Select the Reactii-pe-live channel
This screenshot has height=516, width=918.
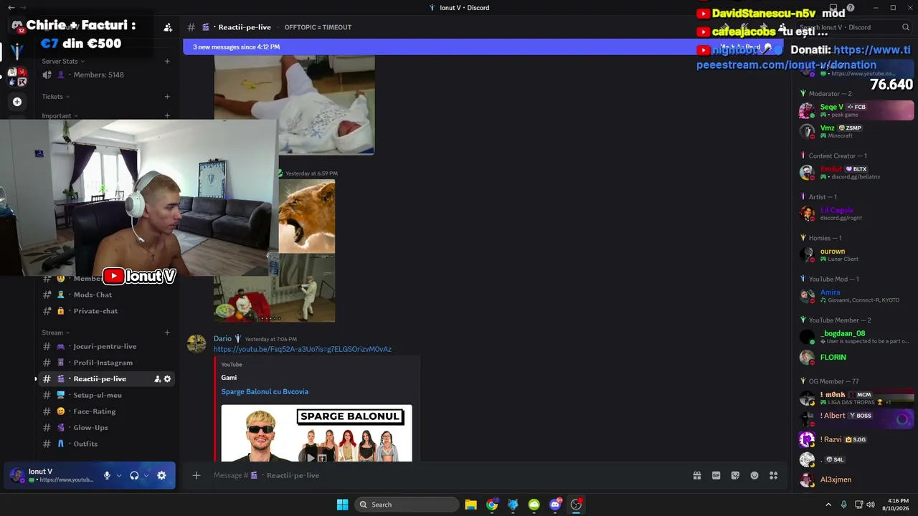point(107,379)
